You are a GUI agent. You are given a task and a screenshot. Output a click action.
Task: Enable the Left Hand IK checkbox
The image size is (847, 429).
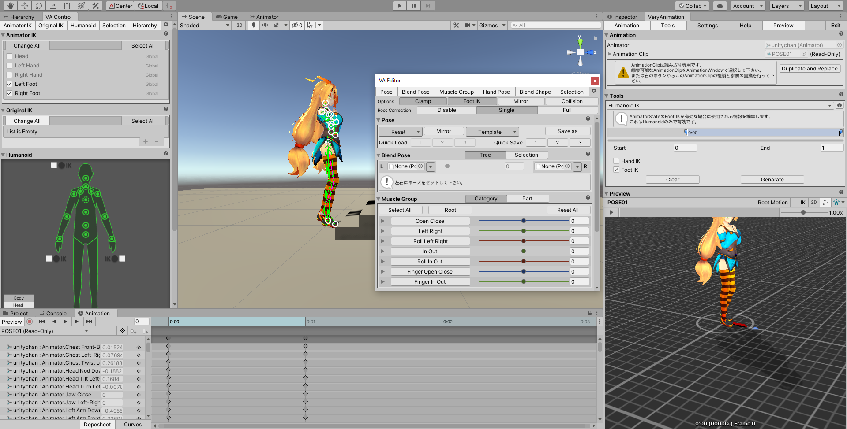(x=9, y=66)
